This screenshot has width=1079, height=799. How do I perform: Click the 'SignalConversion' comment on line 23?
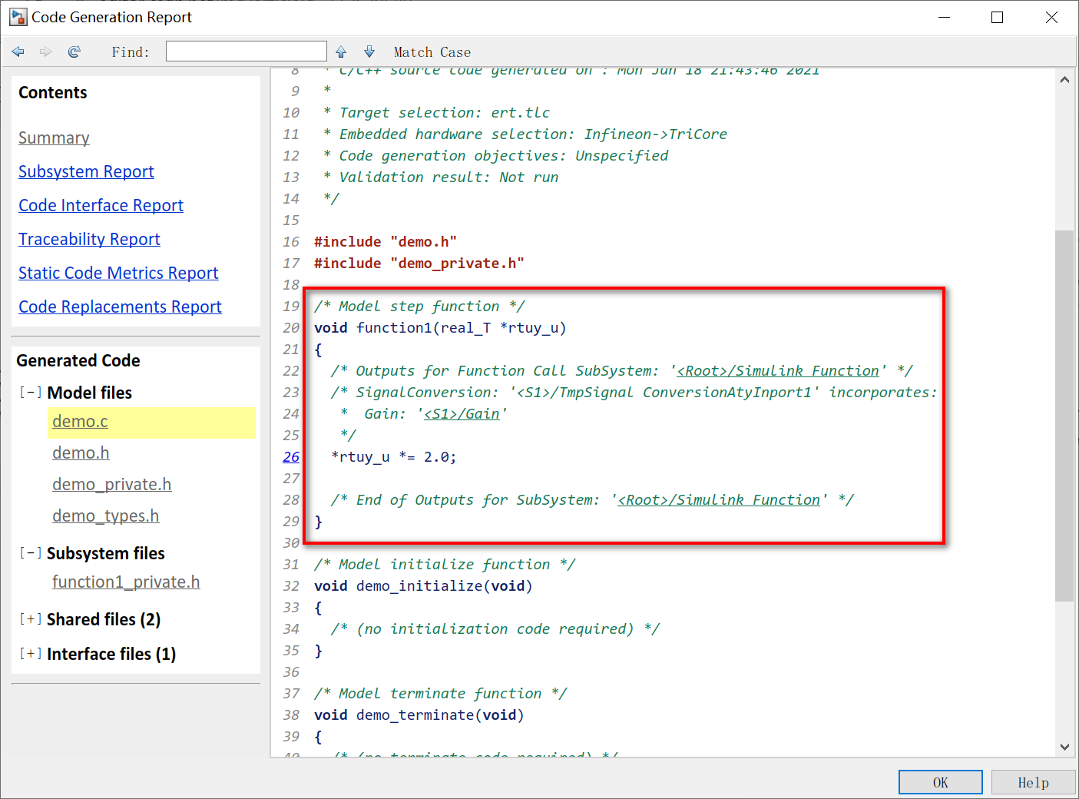pos(634,393)
